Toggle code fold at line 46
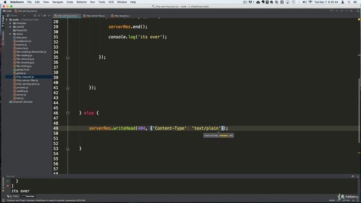 [68, 113]
